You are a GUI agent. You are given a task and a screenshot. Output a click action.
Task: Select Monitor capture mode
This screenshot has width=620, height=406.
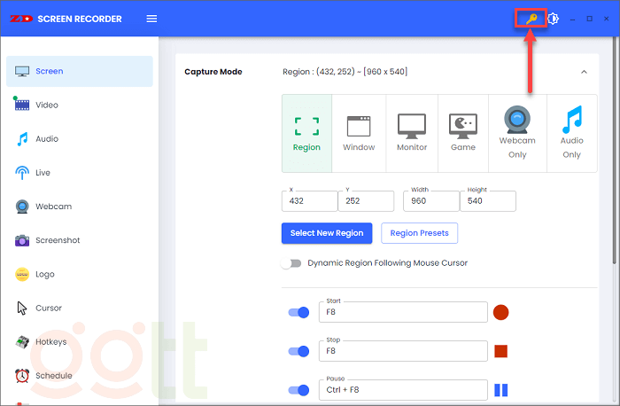click(411, 133)
